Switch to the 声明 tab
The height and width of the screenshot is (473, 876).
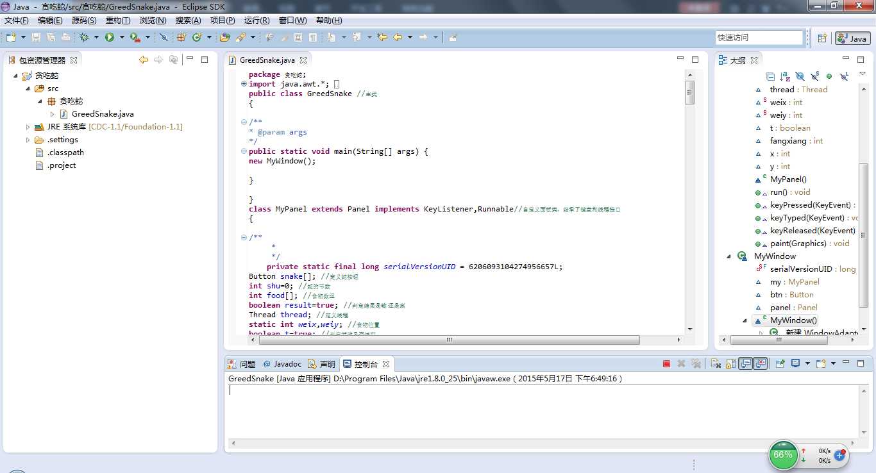point(322,363)
